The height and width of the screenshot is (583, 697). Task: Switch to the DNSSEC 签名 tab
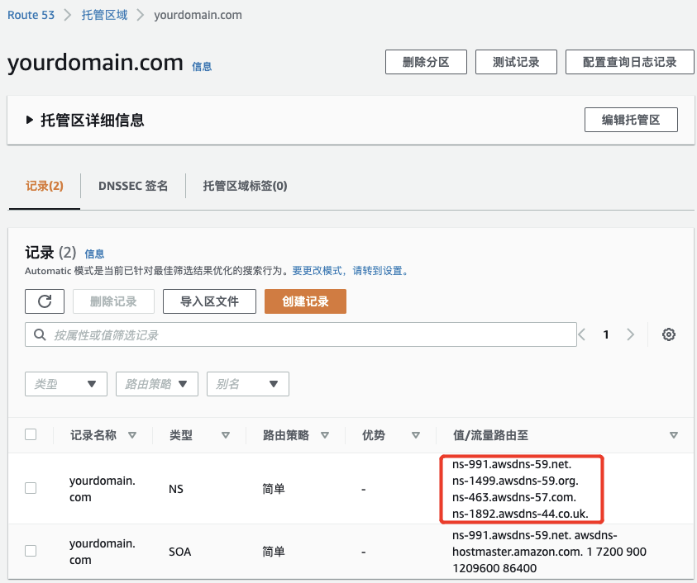click(x=132, y=186)
